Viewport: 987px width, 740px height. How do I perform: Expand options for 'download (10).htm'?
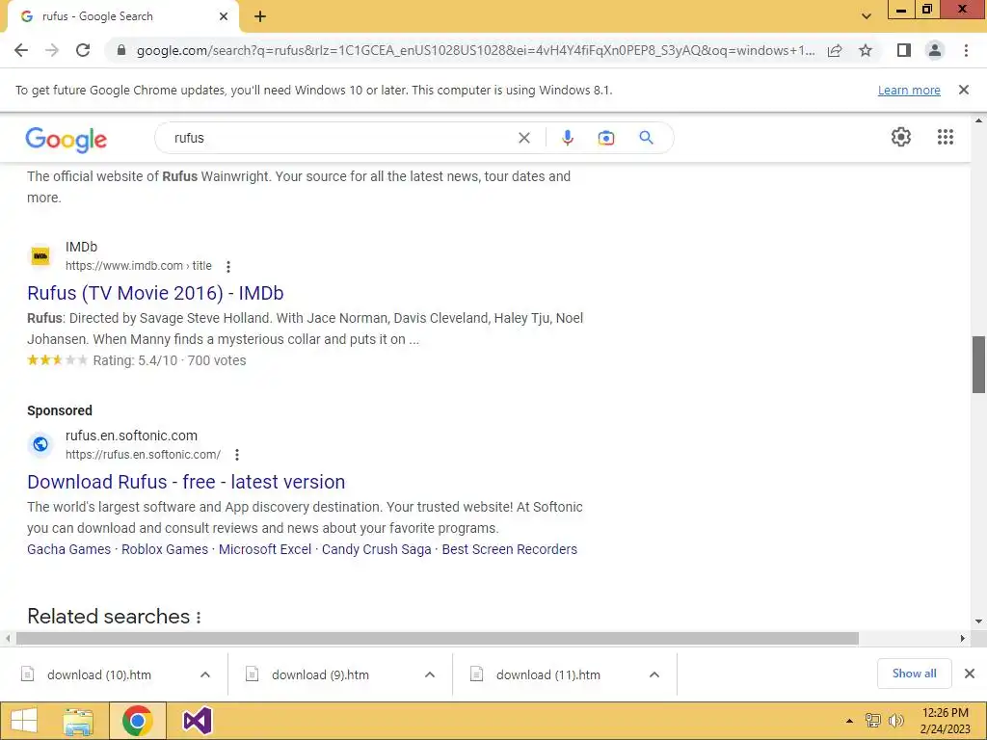[205, 675]
